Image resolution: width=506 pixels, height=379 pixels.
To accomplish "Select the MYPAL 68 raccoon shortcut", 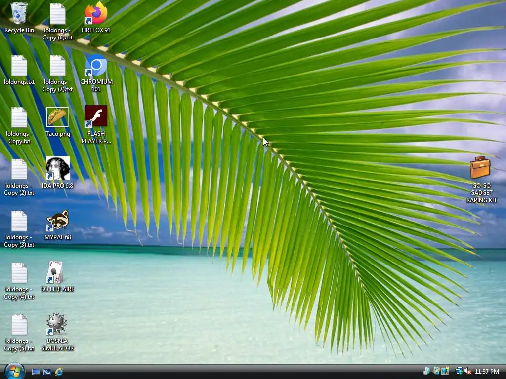I will click(57, 225).
